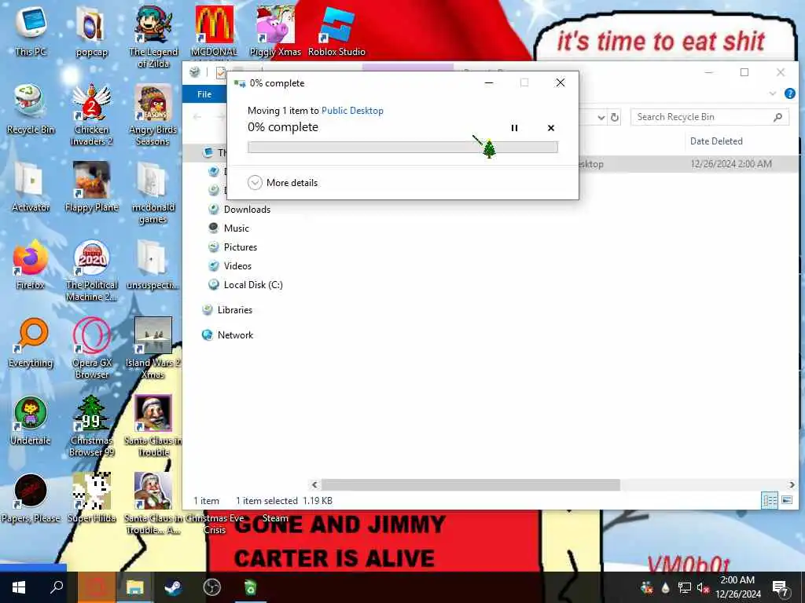Open the unsuspecti... desktop file
This screenshot has height=603, width=805.
153,265
